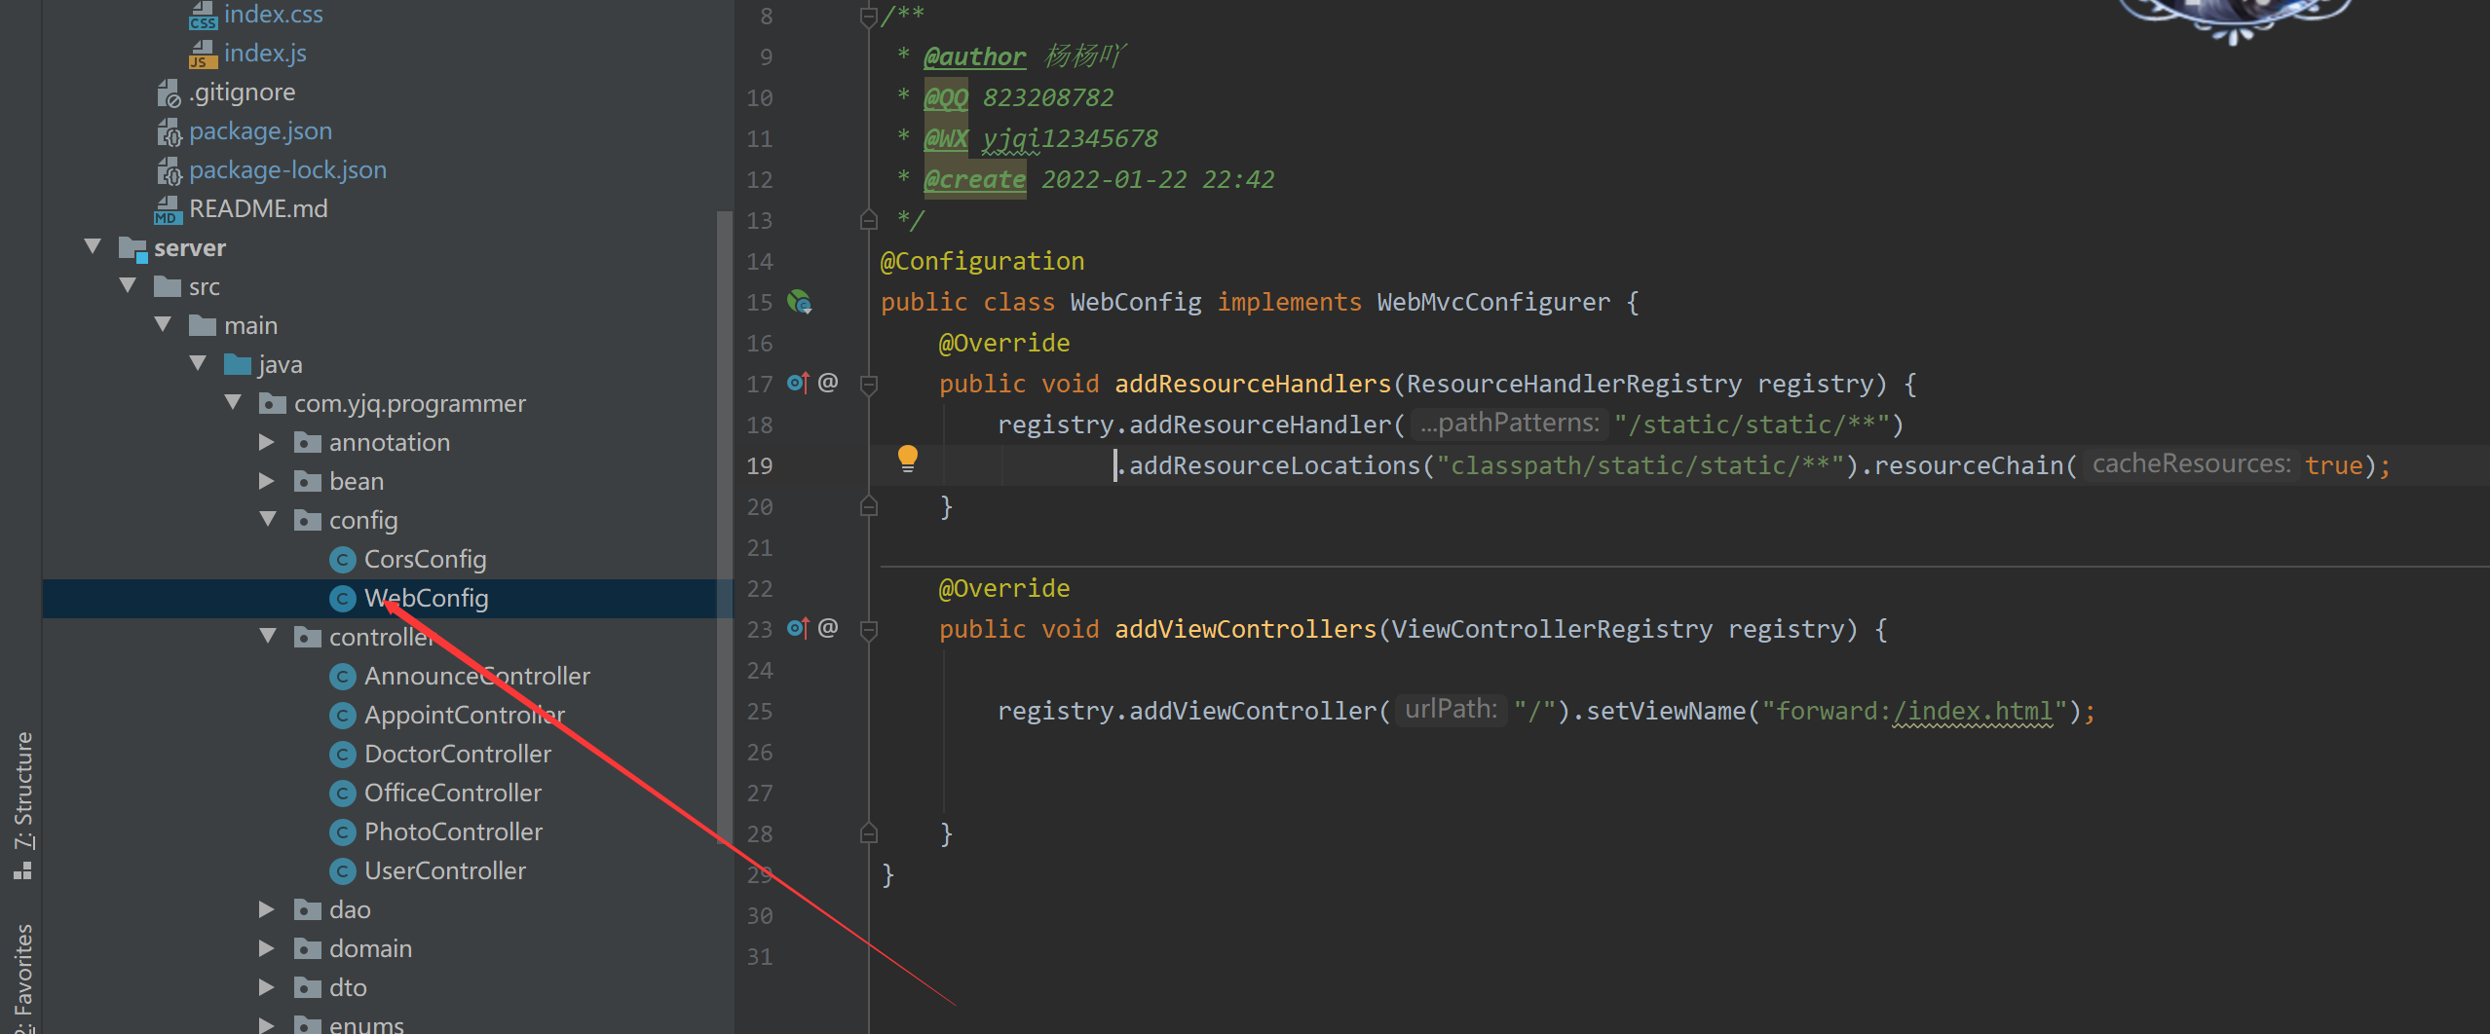The image size is (2490, 1034).
Task: Collapse the config package
Action: pyautogui.click(x=268, y=519)
